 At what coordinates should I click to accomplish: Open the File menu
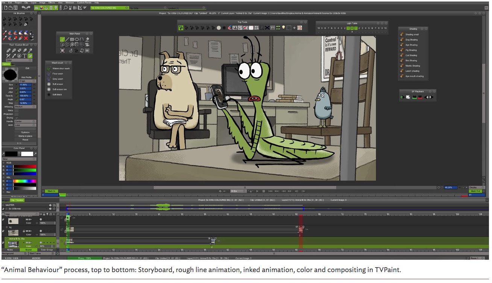(3, 3)
